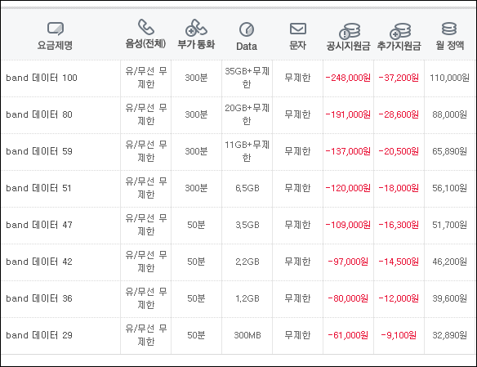
Task: Click the 부가통화 column header text
Action: [x=196, y=44]
